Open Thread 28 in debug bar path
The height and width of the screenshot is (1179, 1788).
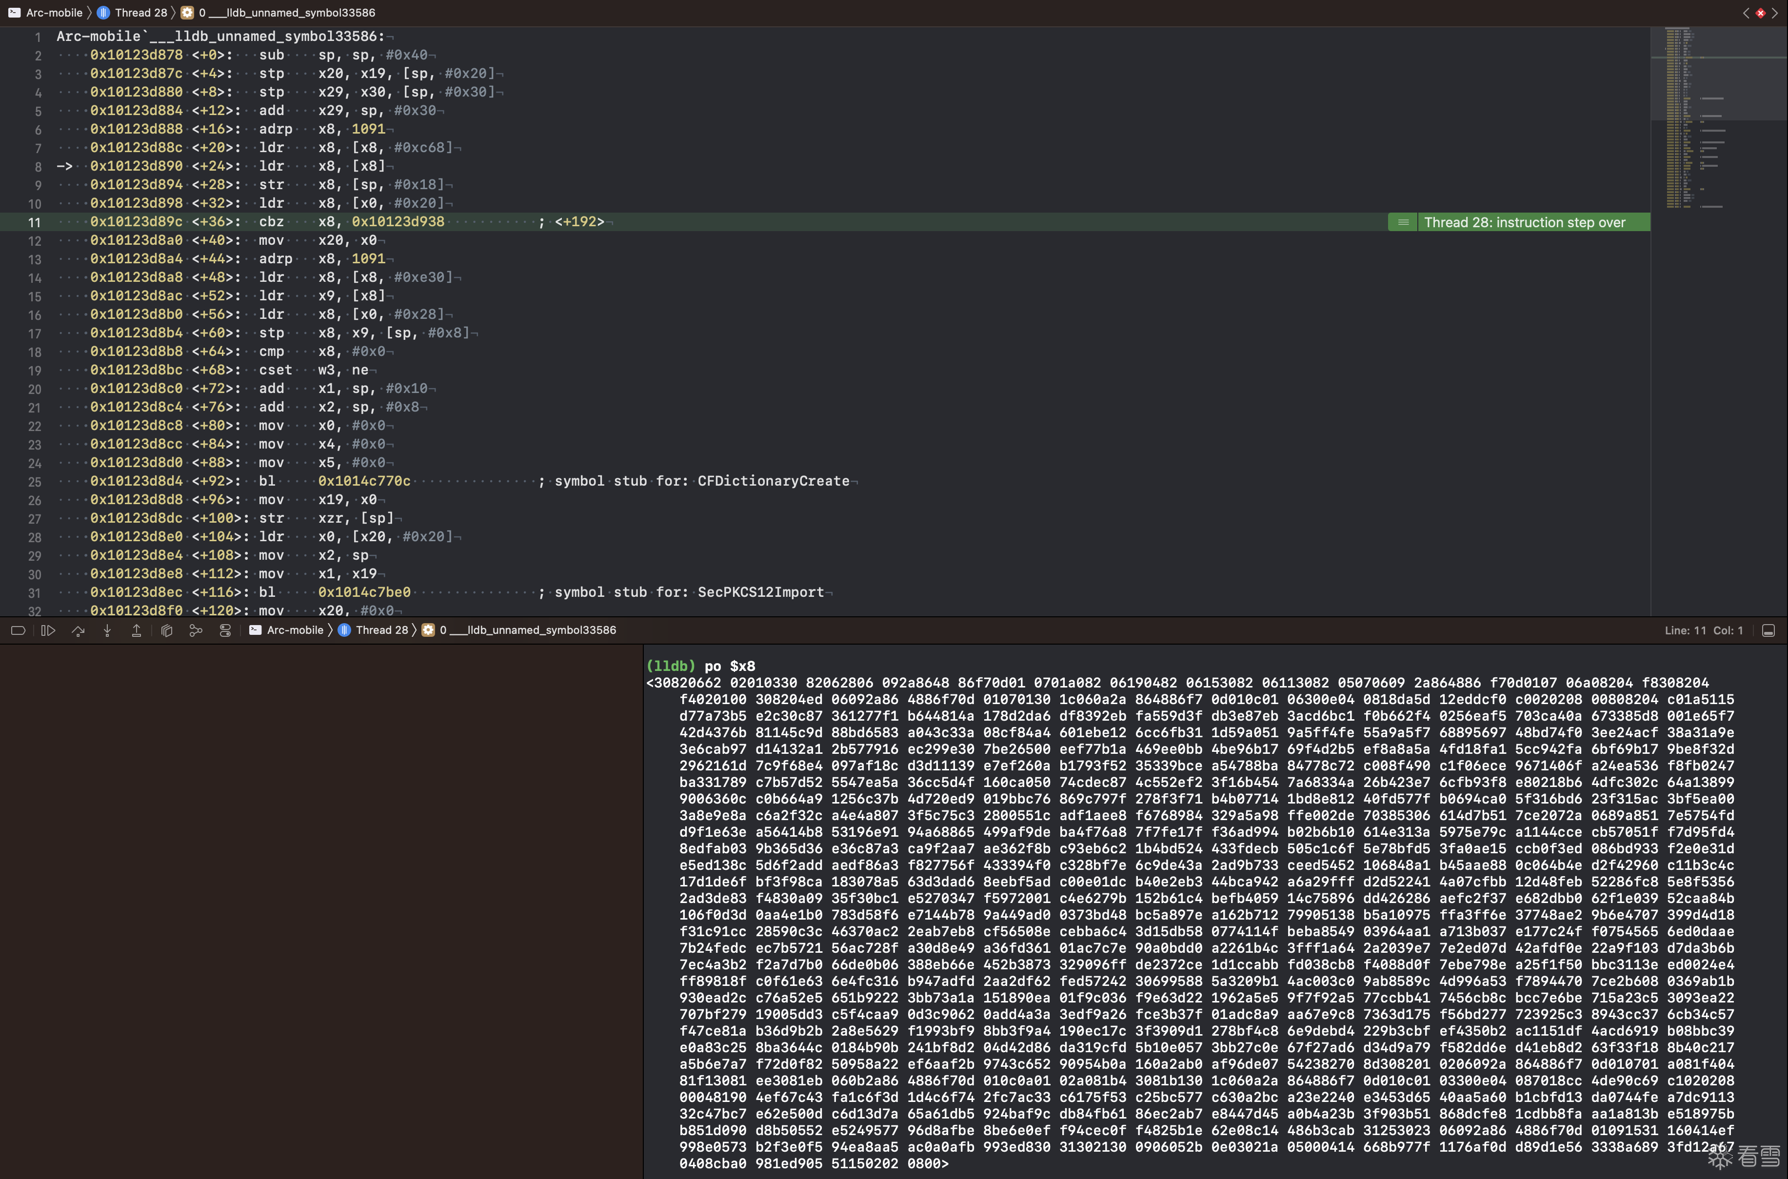pyautogui.click(x=381, y=630)
